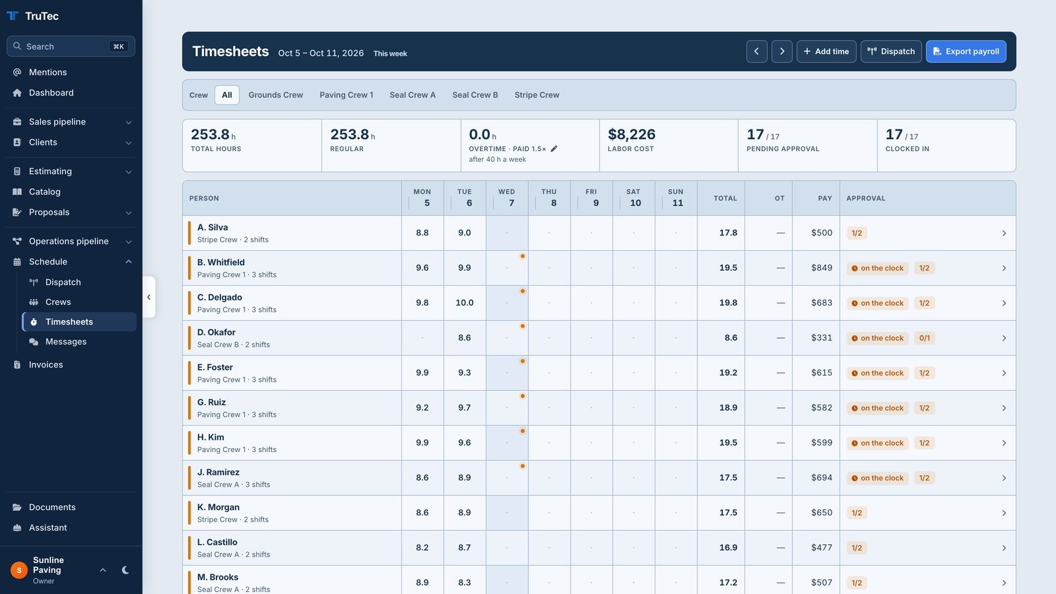Open Documents in sidebar
Viewport: 1056px width, 594px height.
(71, 507)
